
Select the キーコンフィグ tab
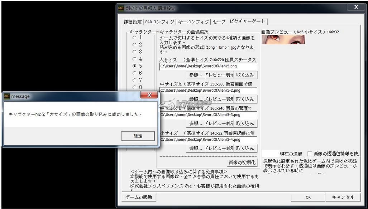[193, 22]
